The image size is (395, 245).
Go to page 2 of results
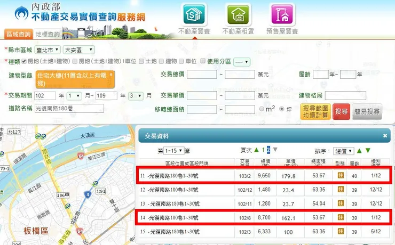pyautogui.click(x=268, y=150)
